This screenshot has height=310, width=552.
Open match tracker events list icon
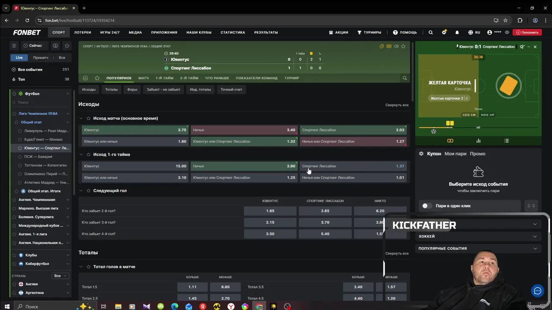pos(507,141)
